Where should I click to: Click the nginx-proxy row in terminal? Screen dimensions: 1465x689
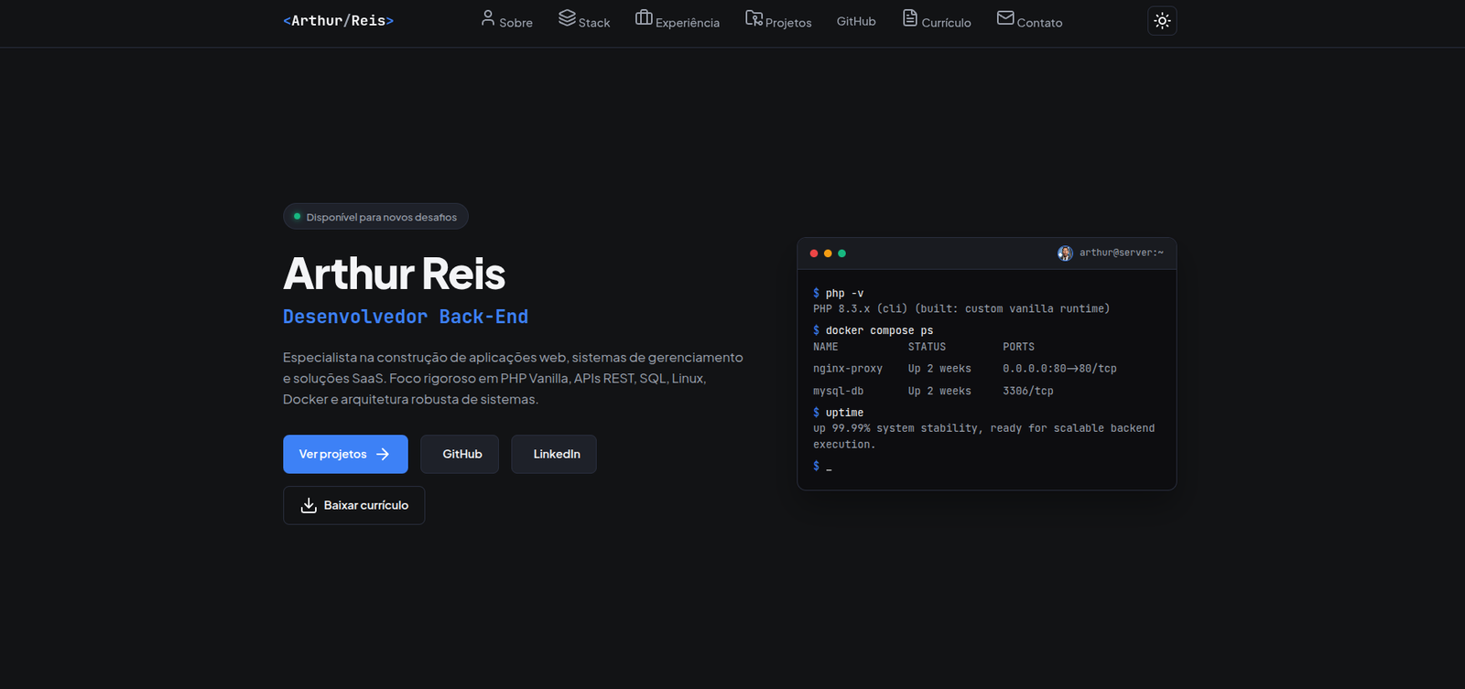[965, 369]
